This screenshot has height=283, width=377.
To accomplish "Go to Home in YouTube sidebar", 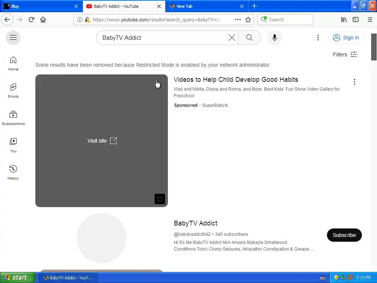I will click(x=13, y=63).
